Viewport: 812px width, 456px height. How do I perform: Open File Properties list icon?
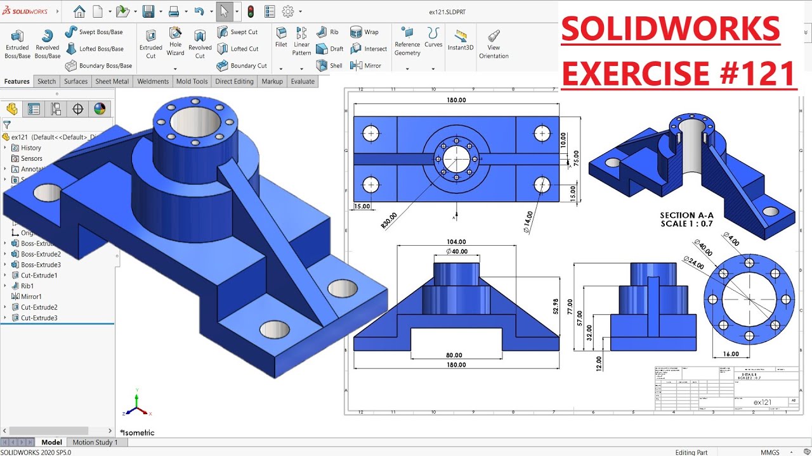(x=270, y=11)
